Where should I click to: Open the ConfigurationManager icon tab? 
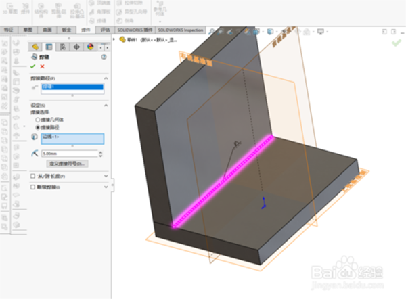[62, 47]
